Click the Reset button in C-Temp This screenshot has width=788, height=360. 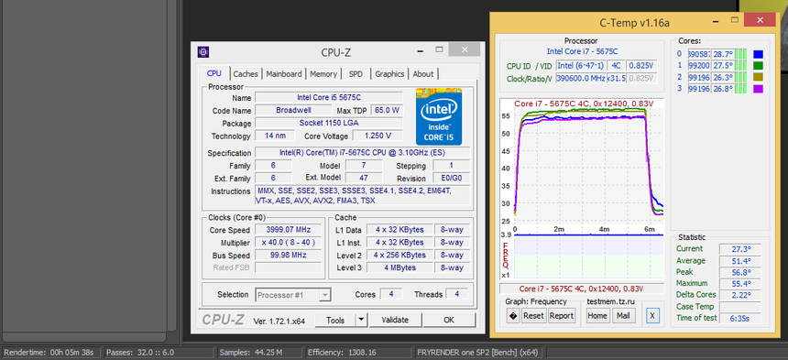tap(533, 316)
